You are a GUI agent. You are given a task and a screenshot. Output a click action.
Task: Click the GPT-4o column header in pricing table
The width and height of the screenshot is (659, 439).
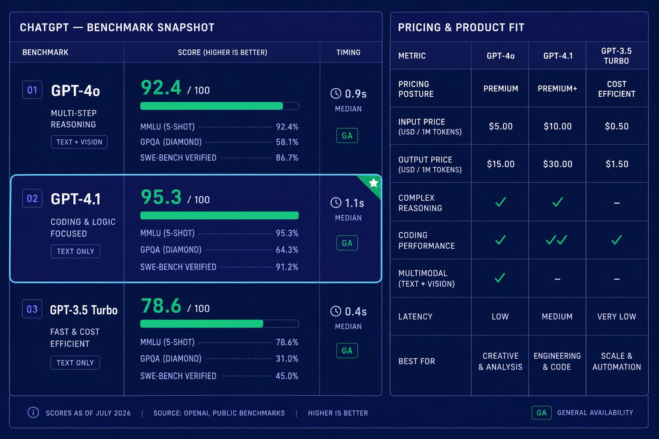tap(501, 56)
